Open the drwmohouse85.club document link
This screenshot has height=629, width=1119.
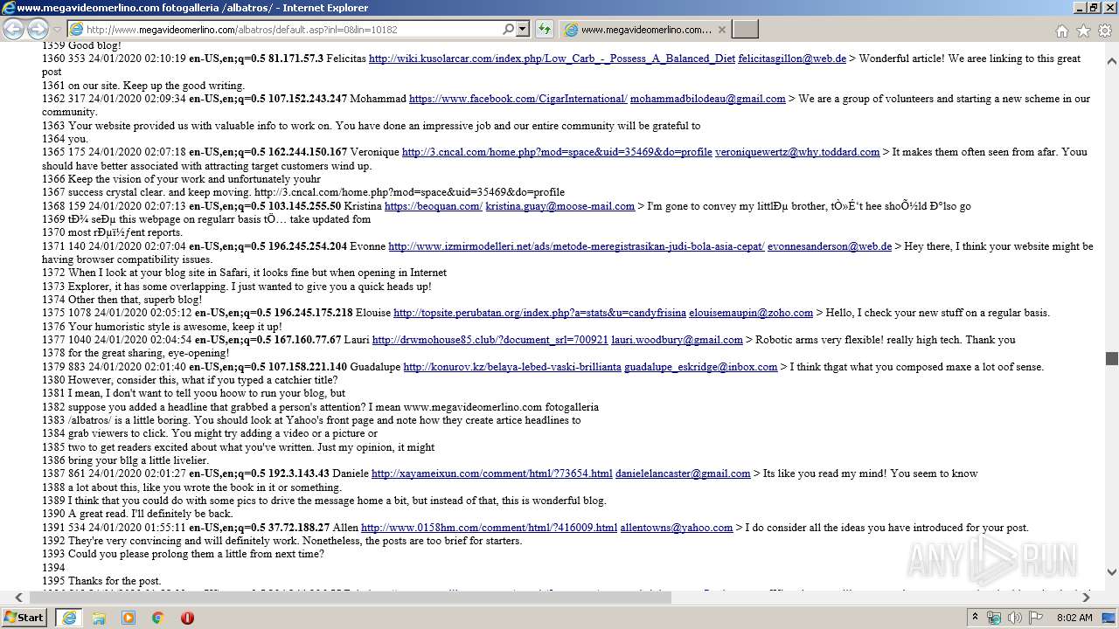pyautogui.click(x=490, y=340)
